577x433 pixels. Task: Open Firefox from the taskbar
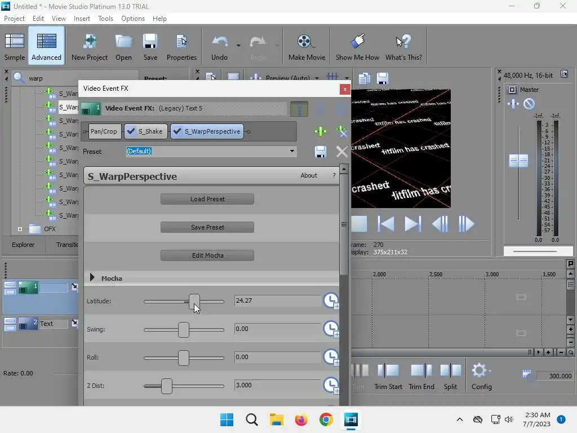[301, 419]
